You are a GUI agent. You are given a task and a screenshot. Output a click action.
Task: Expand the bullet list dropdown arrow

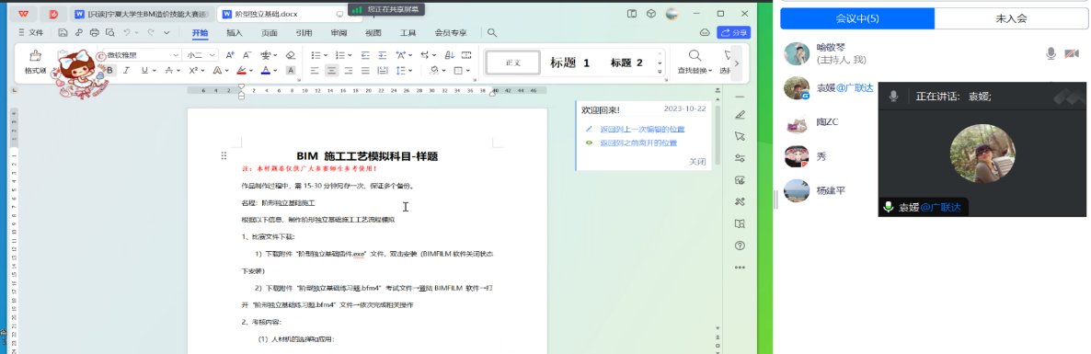click(327, 55)
